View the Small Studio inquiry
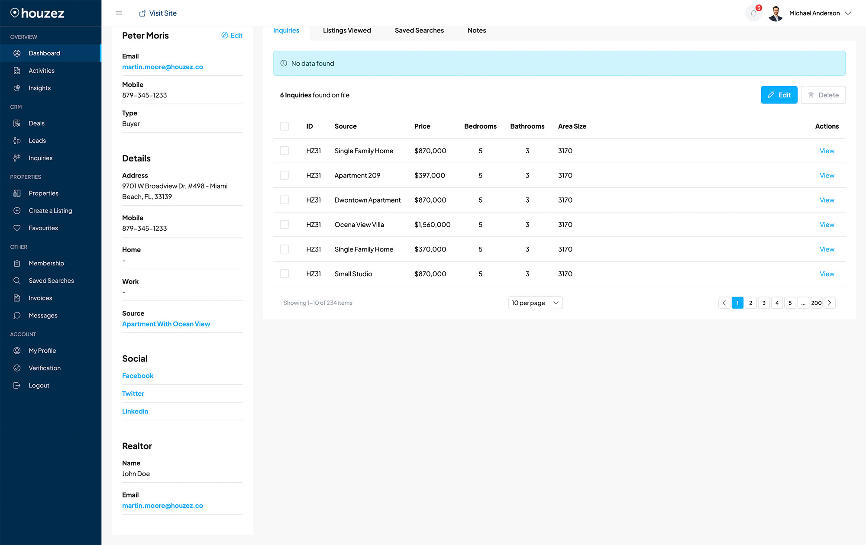The image size is (866, 545). (x=827, y=274)
